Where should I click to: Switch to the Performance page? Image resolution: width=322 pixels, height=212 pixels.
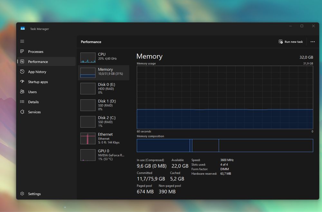tap(47, 61)
